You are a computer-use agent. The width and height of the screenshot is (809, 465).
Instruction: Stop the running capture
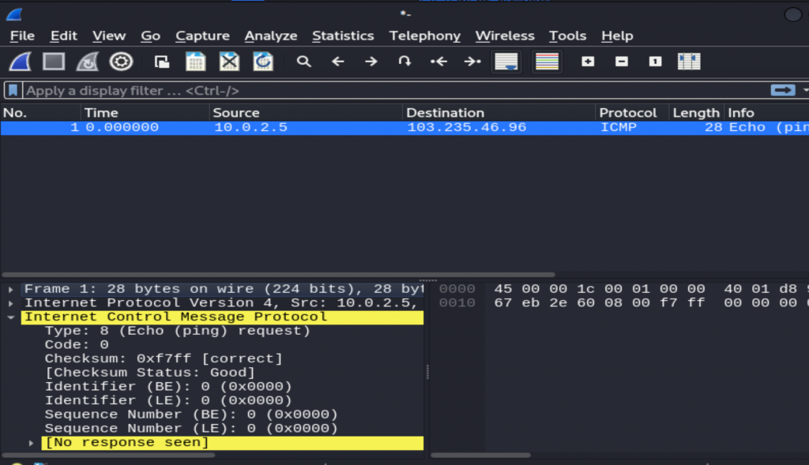pyautogui.click(x=54, y=62)
